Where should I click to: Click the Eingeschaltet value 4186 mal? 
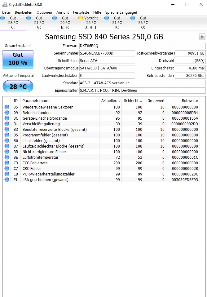click(190, 68)
